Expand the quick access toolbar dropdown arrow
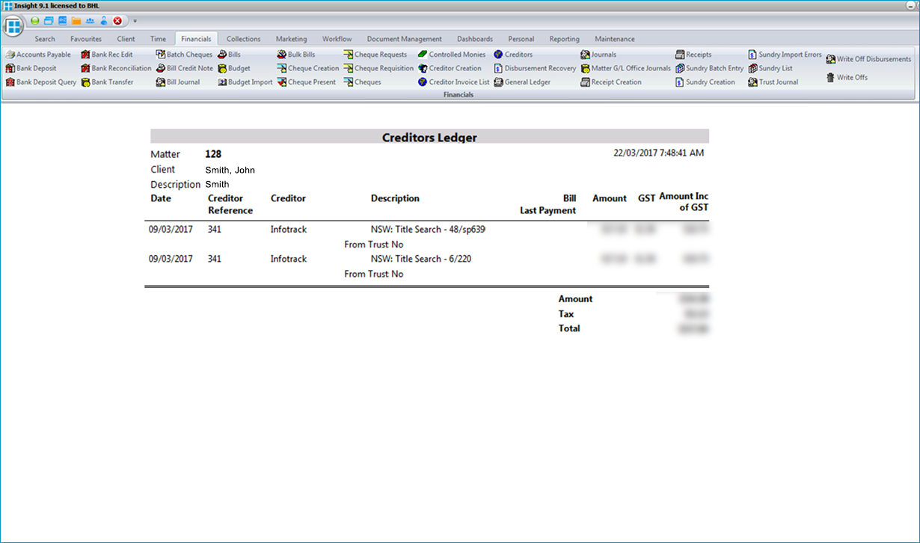 coord(135,21)
